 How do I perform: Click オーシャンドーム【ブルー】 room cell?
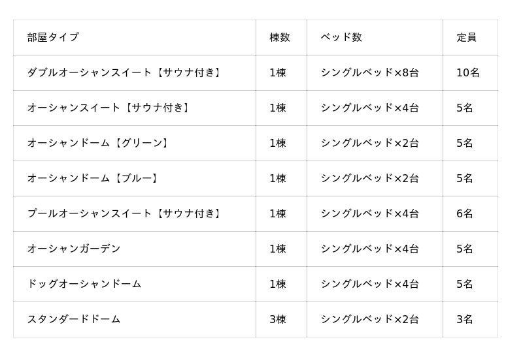93,178
